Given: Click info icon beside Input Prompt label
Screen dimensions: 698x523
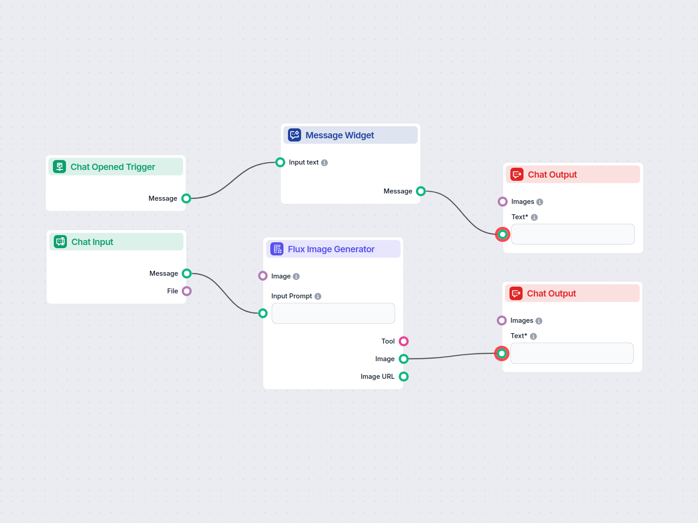Looking at the screenshot, I should (x=318, y=297).
